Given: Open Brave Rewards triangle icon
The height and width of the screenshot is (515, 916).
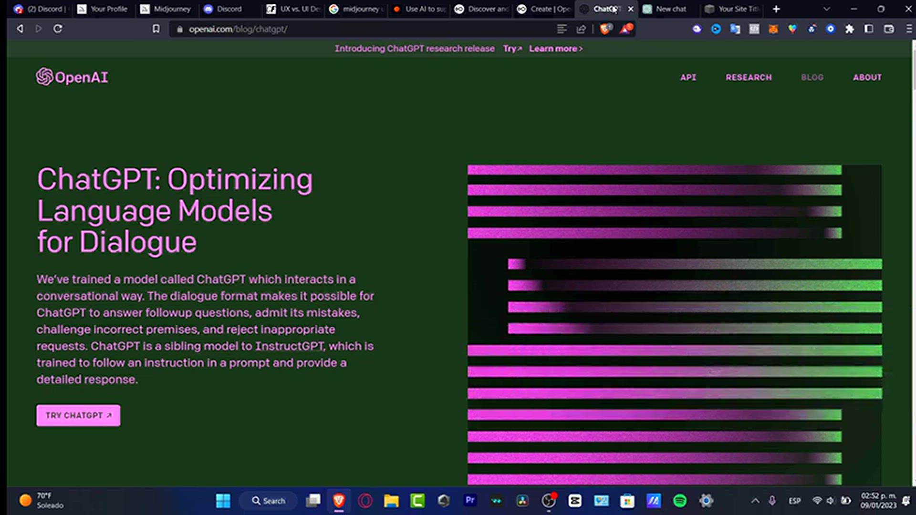Looking at the screenshot, I should click(x=626, y=29).
